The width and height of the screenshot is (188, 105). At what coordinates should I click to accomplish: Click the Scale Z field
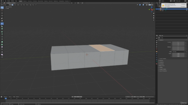pos(178,56)
